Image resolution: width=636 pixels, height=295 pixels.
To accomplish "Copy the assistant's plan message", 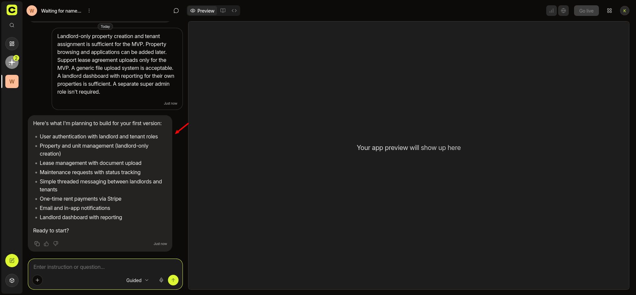I will point(37,244).
